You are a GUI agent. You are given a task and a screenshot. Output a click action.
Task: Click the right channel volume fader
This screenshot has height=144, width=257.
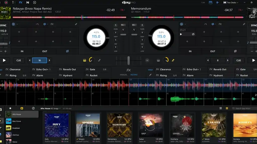(134, 34)
